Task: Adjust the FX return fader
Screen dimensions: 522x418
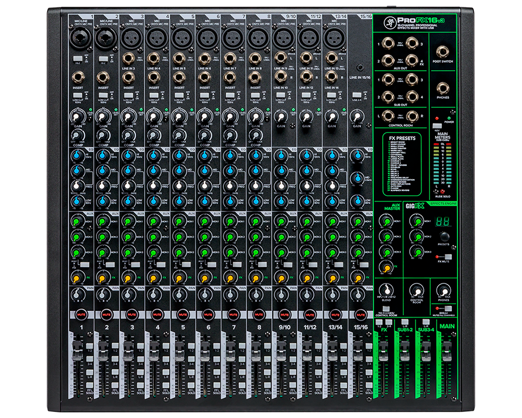Action: 383,351
